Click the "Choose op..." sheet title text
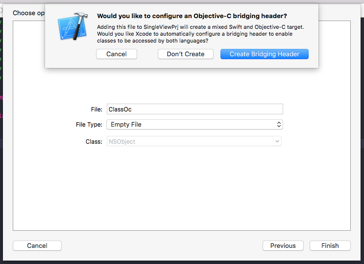Screen dimensions: 364x264 (28, 13)
